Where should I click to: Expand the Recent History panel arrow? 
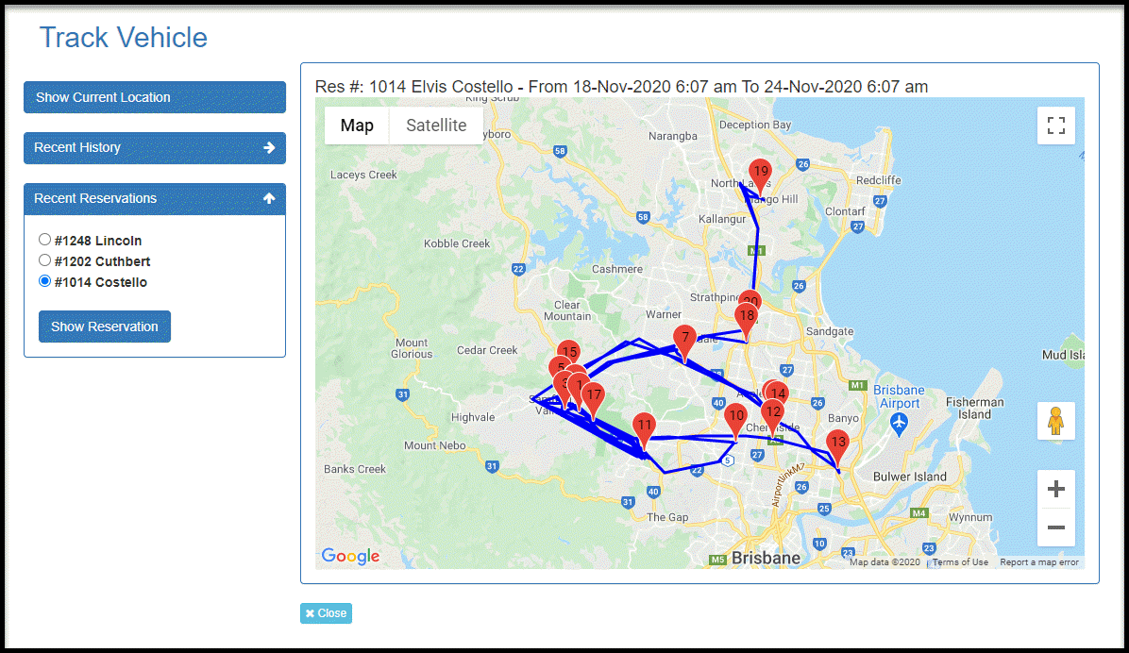pyautogui.click(x=269, y=147)
